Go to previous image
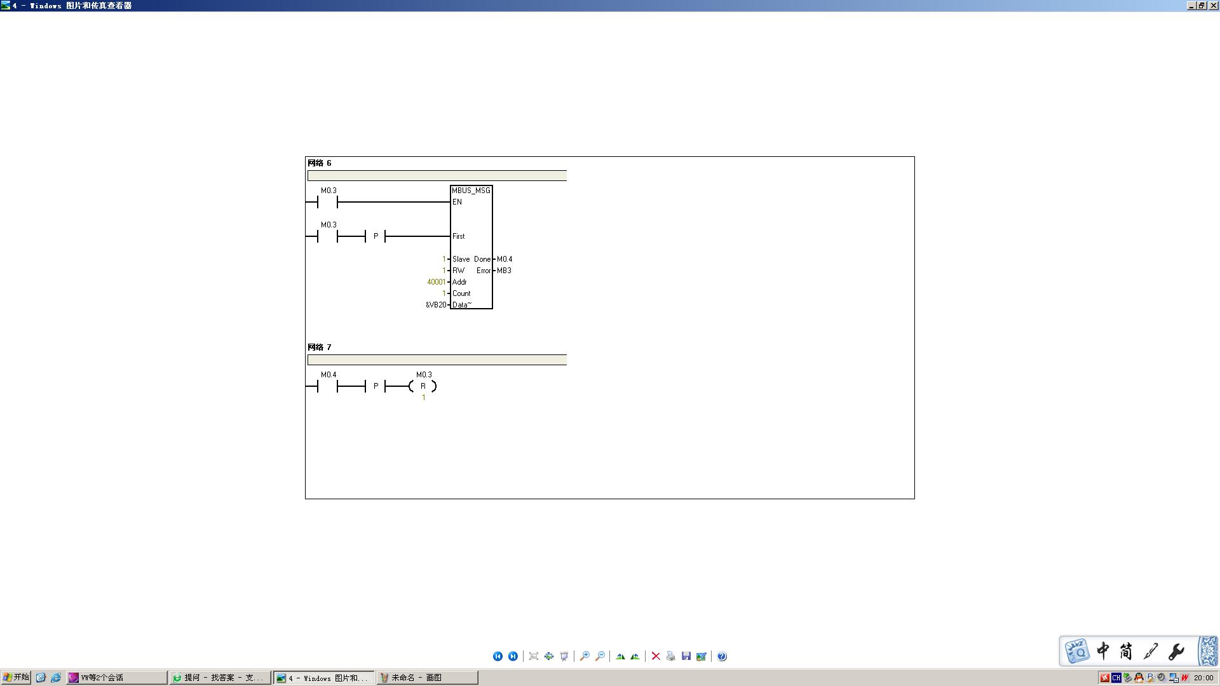 pos(498,656)
